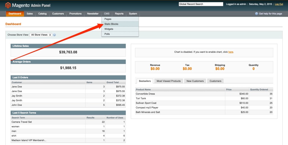Image resolution: width=288 pixels, height=145 pixels.
Task: Switch to the New Customers tab
Action: 195,81
